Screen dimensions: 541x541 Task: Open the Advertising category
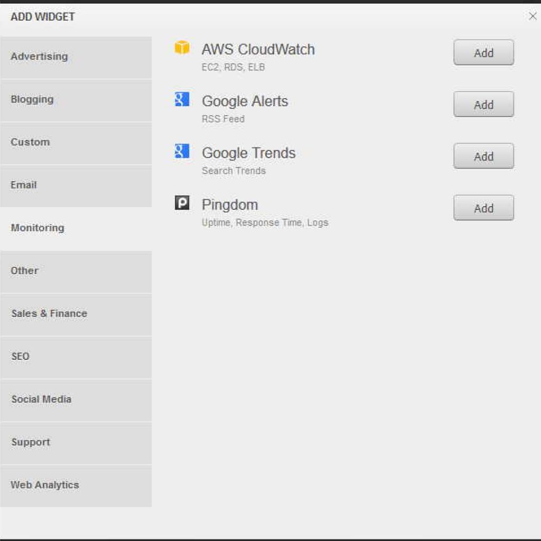click(x=76, y=58)
